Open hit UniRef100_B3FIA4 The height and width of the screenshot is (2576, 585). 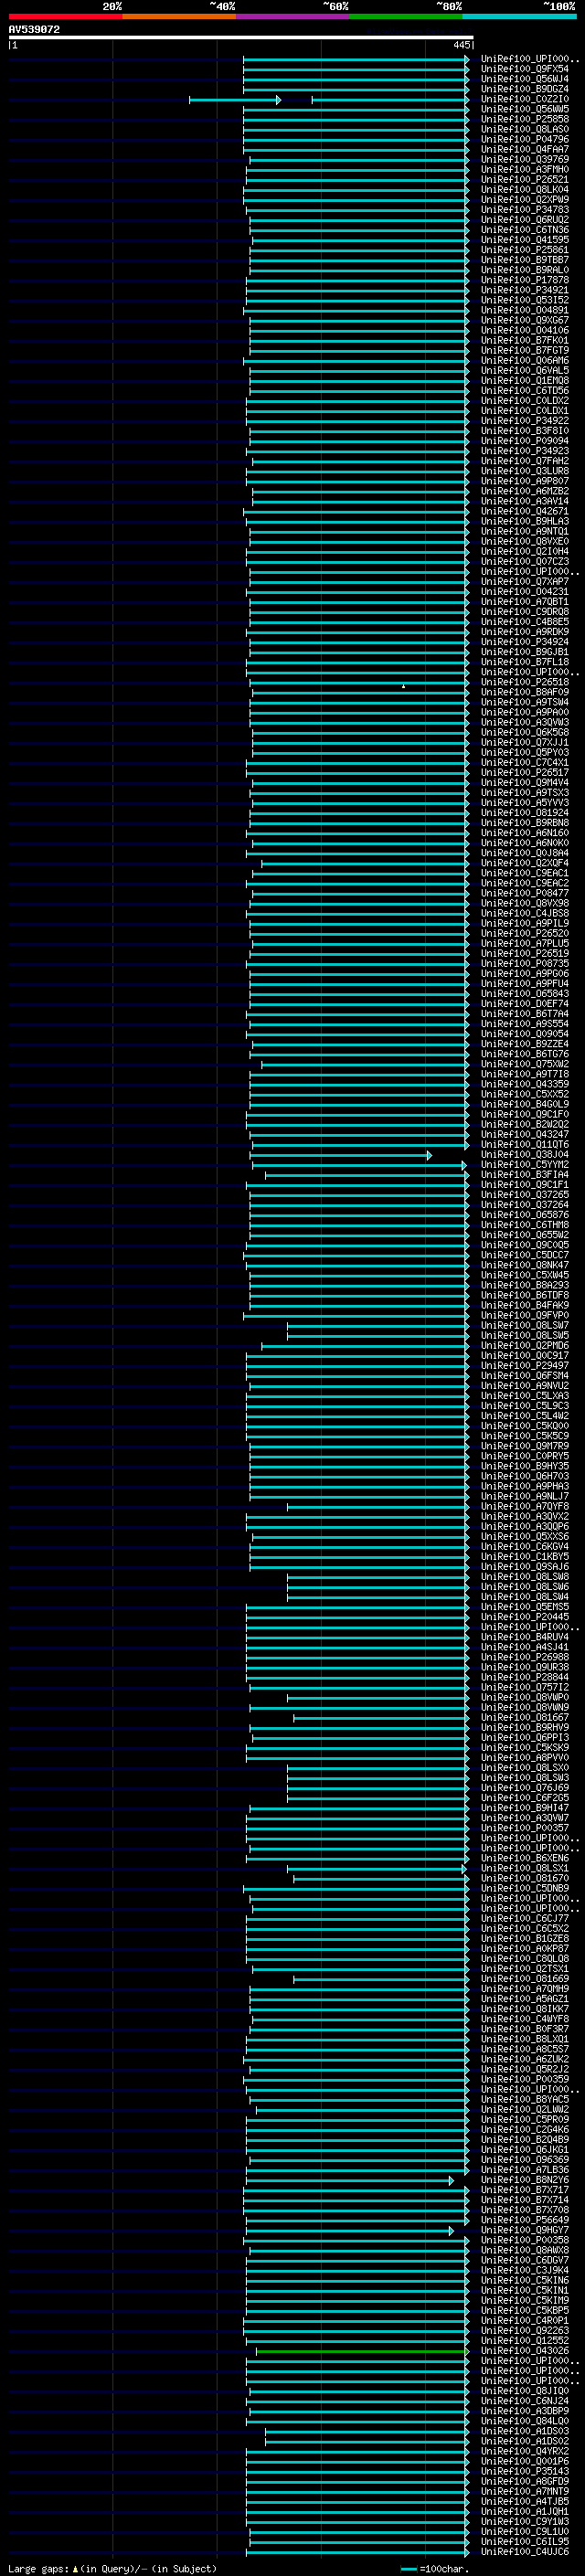[x=524, y=1174]
